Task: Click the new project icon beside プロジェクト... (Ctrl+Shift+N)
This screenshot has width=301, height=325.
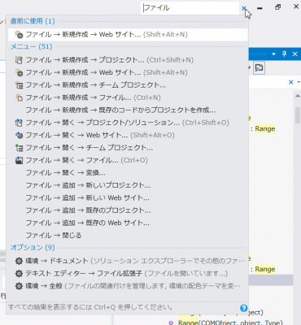Action: [x=19, y=60]
